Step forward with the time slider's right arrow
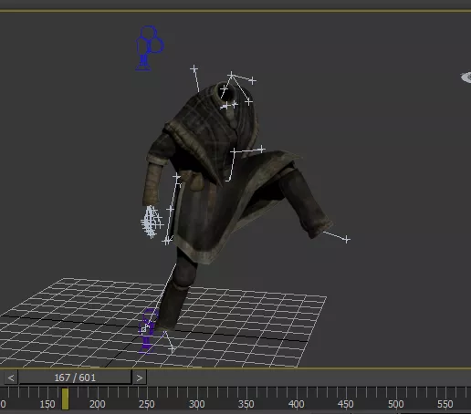This screenshot has height=414, width=471. 140,378
